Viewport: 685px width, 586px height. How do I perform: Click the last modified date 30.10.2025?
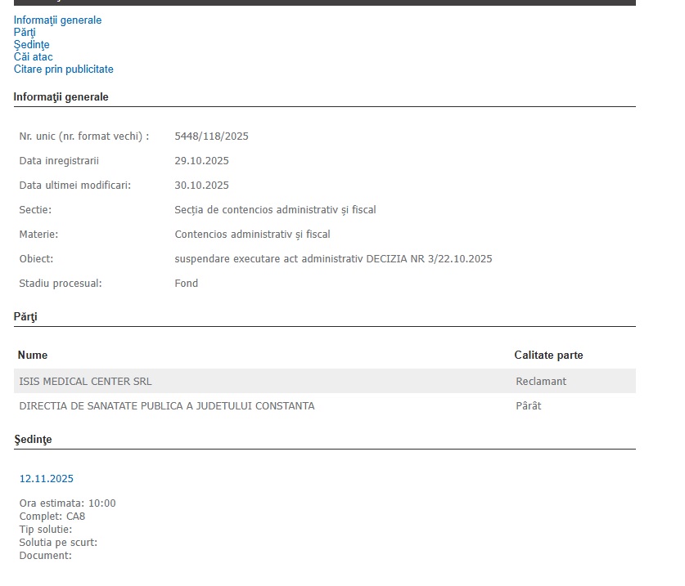pos(201,186)
